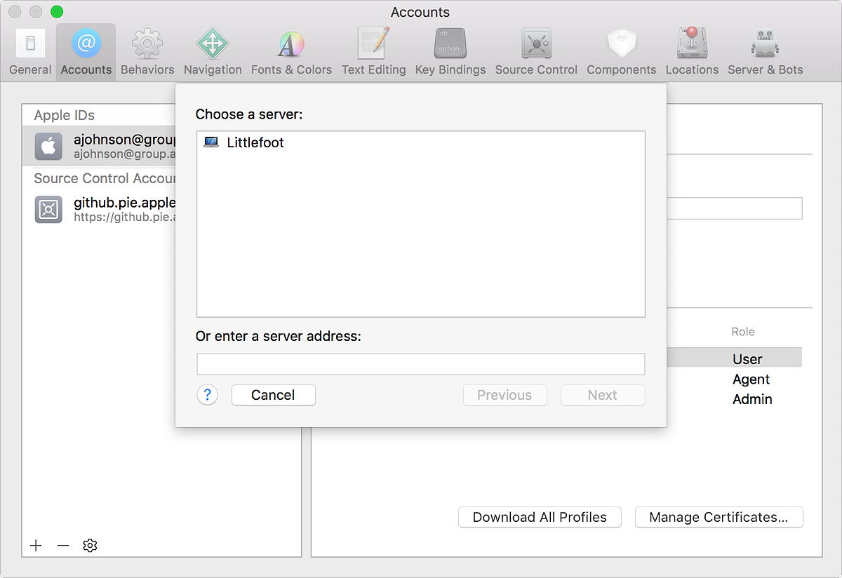Open help with the question mark button
This screenshot has height=578, width=842.
[x=207, y=395]
